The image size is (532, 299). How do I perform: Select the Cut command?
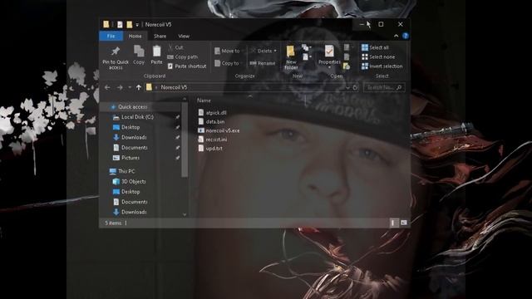point(175,47)
